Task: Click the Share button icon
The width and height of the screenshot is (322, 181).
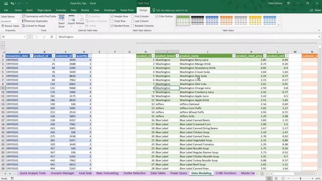Action: tap(315, 10)
